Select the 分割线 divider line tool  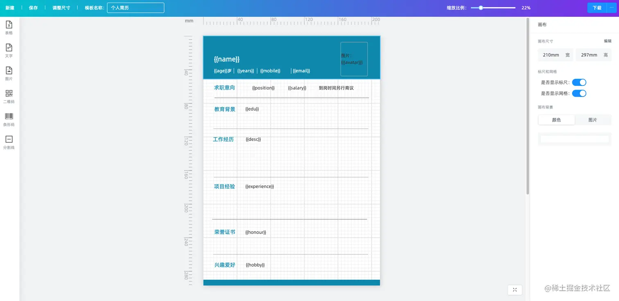tap(9, 142)
